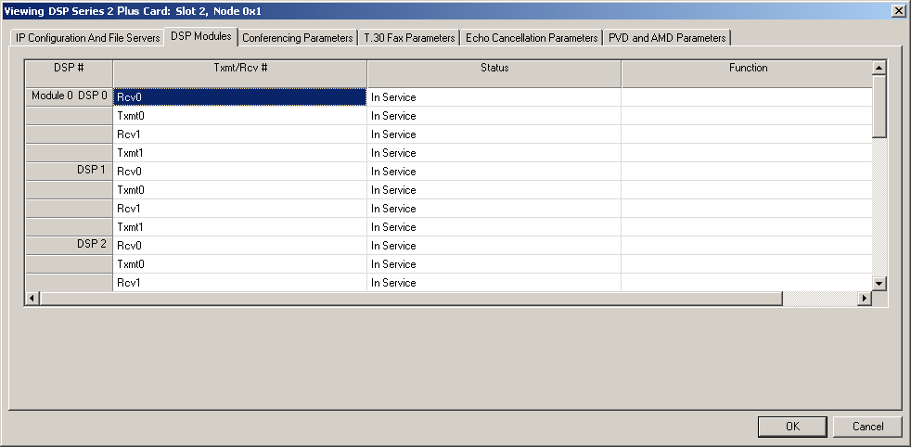Click the Status column header

(494, 69)
